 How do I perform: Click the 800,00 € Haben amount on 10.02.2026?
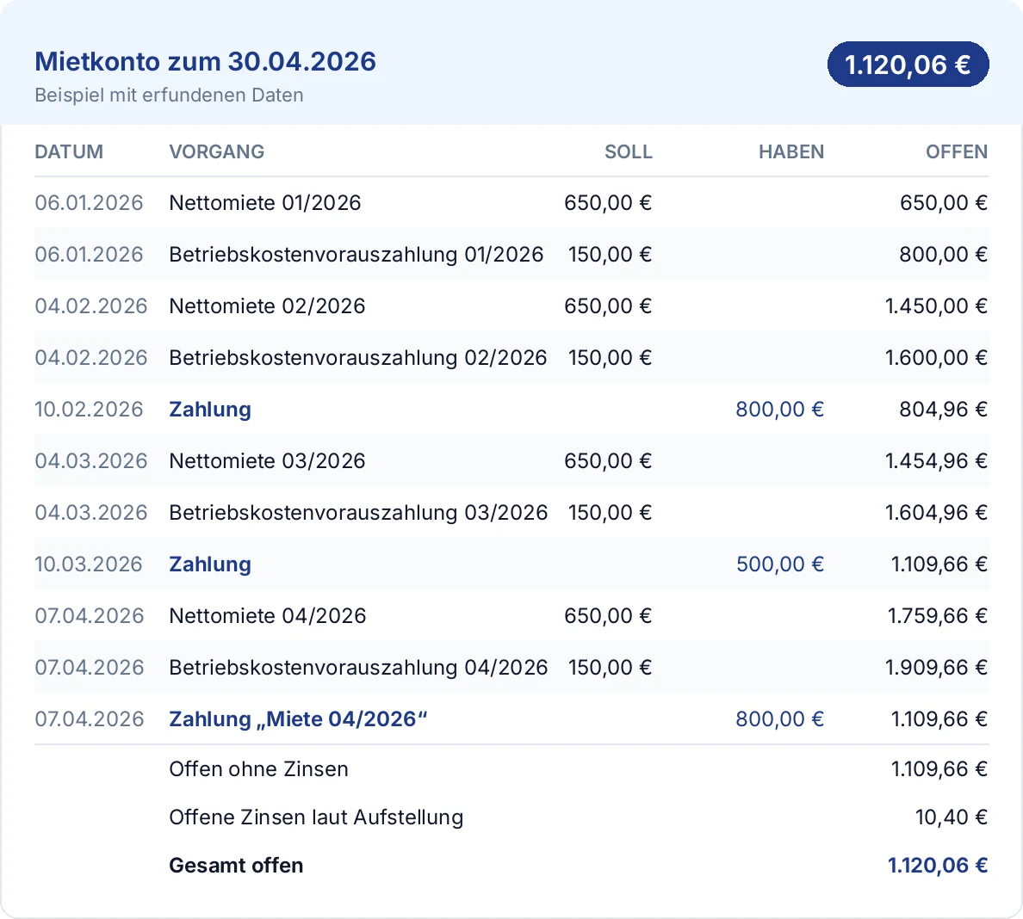click(779, 410)
